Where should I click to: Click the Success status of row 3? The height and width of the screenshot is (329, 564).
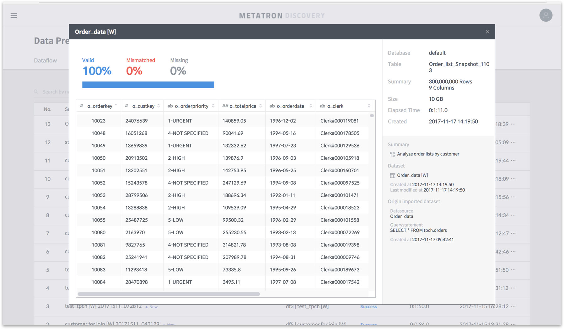(x=368, y=307)
